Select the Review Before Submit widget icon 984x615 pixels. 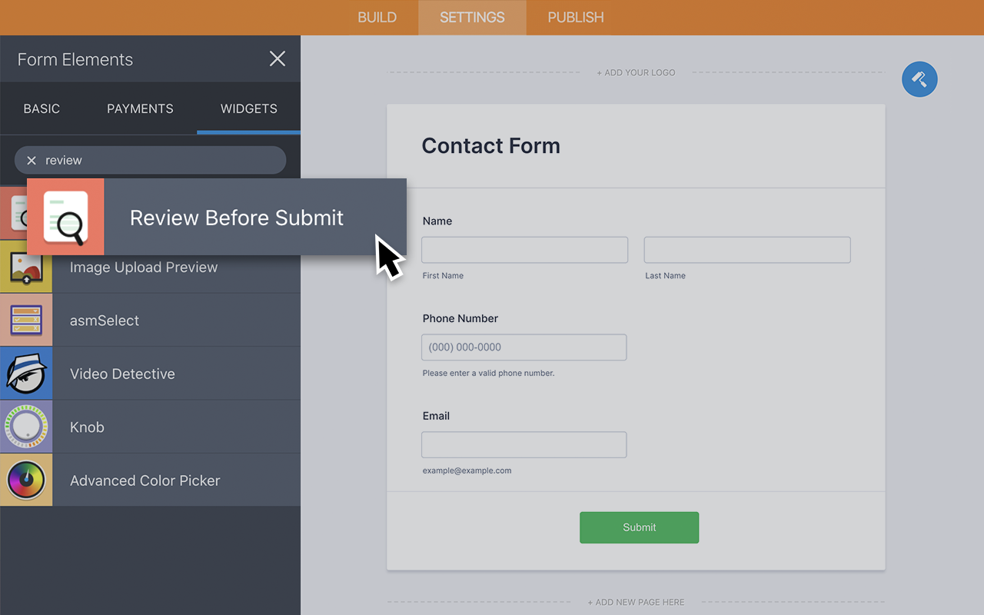tap(65, 216)
